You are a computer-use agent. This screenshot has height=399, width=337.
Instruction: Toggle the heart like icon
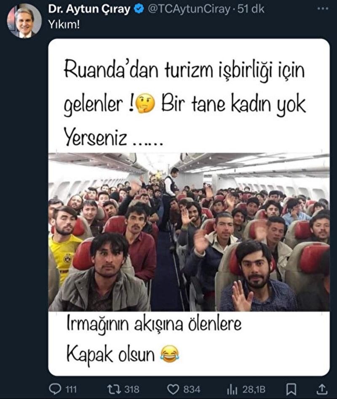point(173,389)
